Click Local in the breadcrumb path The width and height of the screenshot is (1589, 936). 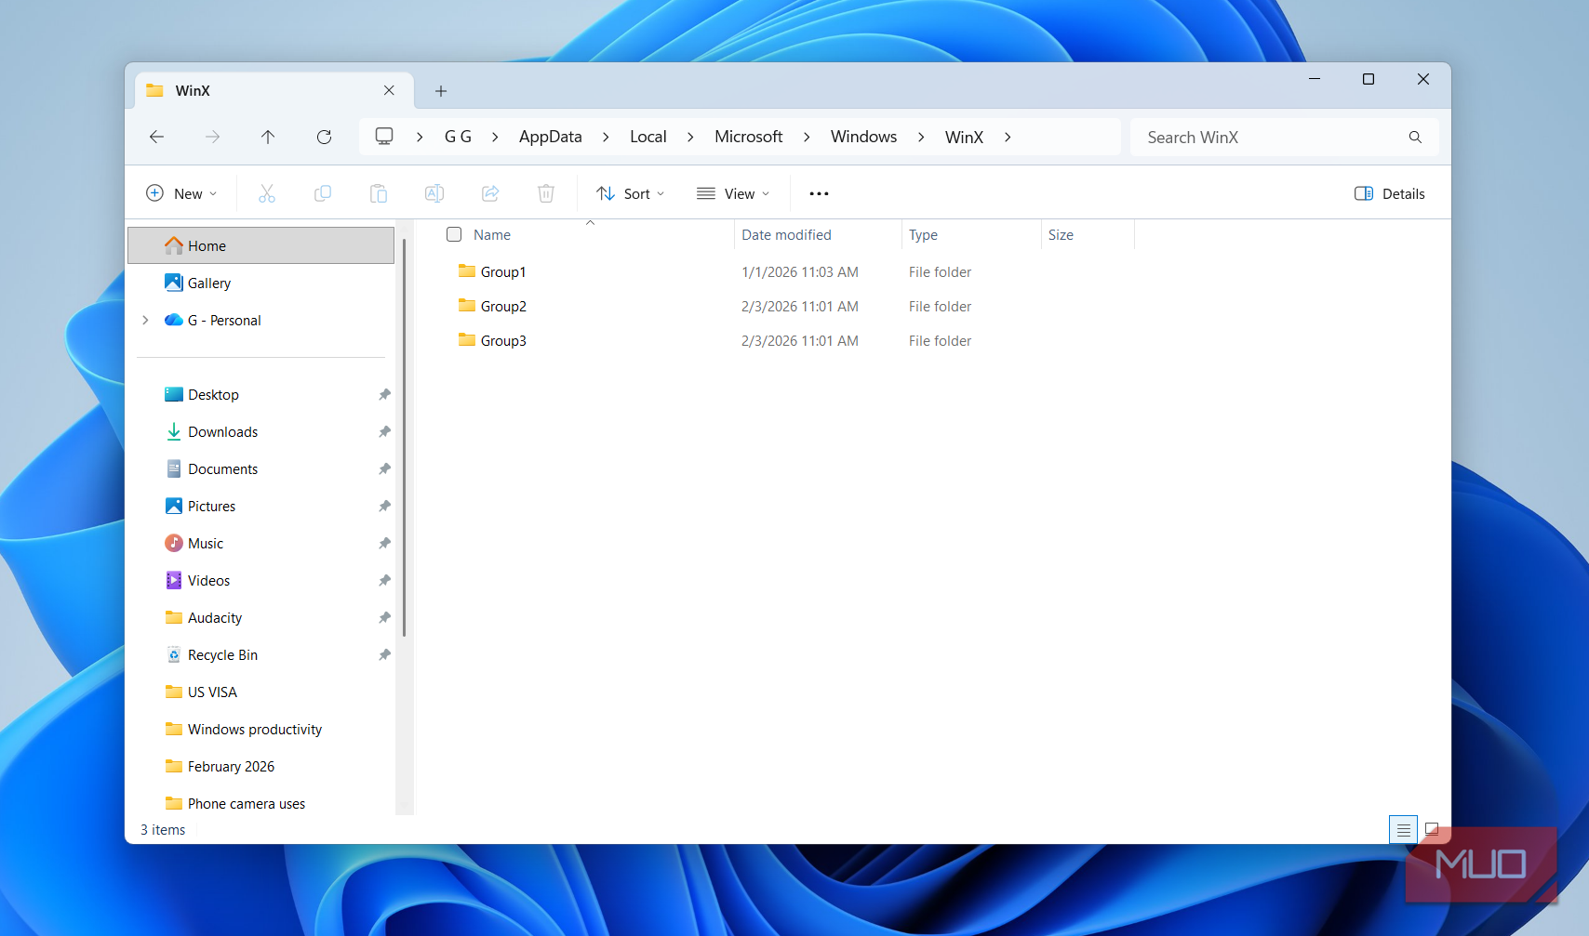point(648,137)
